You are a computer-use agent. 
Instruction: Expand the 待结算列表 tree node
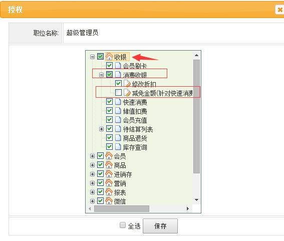[x=101, y=129]
